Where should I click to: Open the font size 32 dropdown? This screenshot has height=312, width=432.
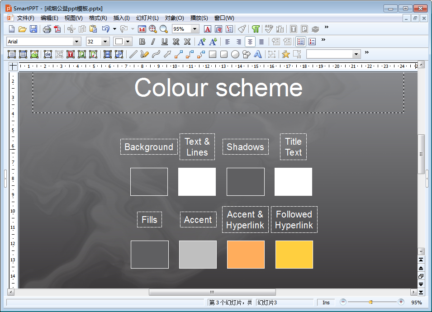coord(105,42)
